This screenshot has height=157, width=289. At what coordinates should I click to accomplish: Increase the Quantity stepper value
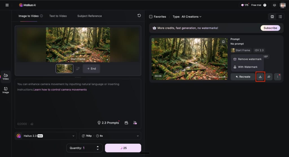[x=98, y=146]
